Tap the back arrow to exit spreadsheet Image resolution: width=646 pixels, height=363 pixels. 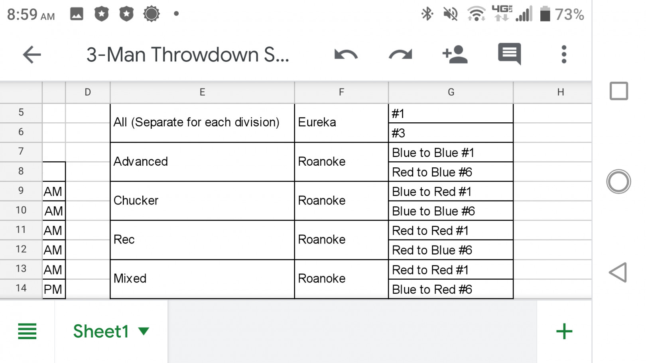tap(32, 55)
